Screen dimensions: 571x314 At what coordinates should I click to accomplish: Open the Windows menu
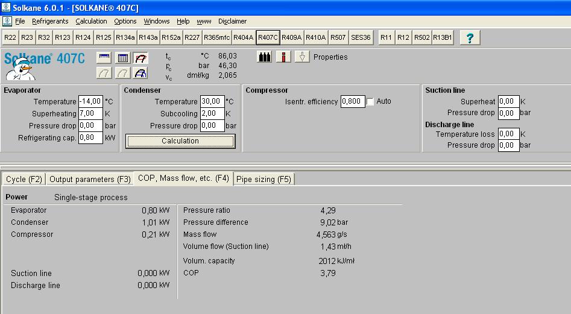(x=157, y=21)
